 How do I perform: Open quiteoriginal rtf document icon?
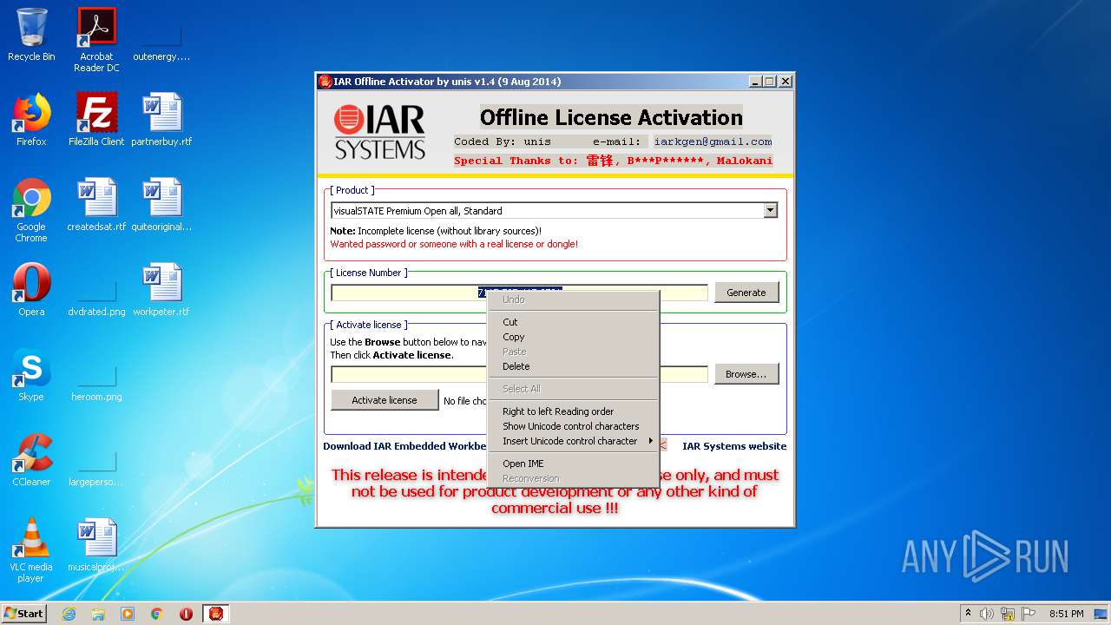161,205
